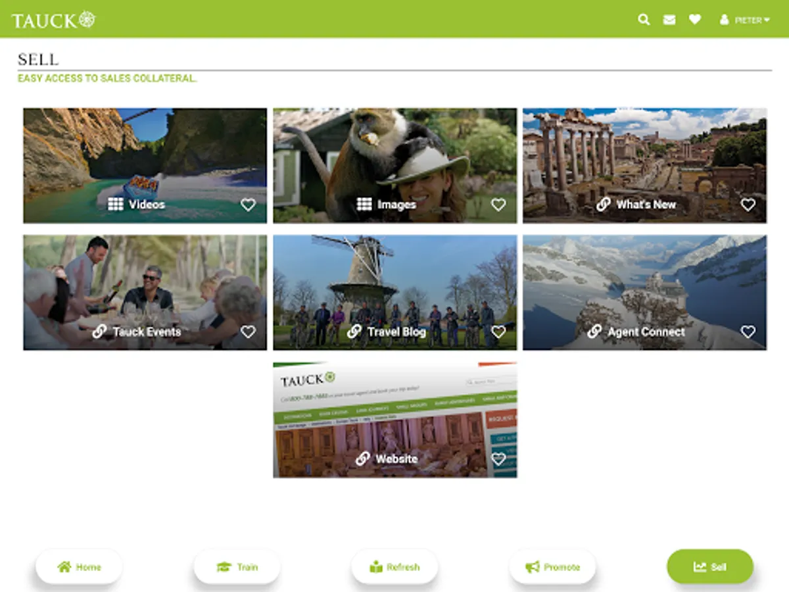
Task: Select the Sell section button
Action: click(710, 566)
